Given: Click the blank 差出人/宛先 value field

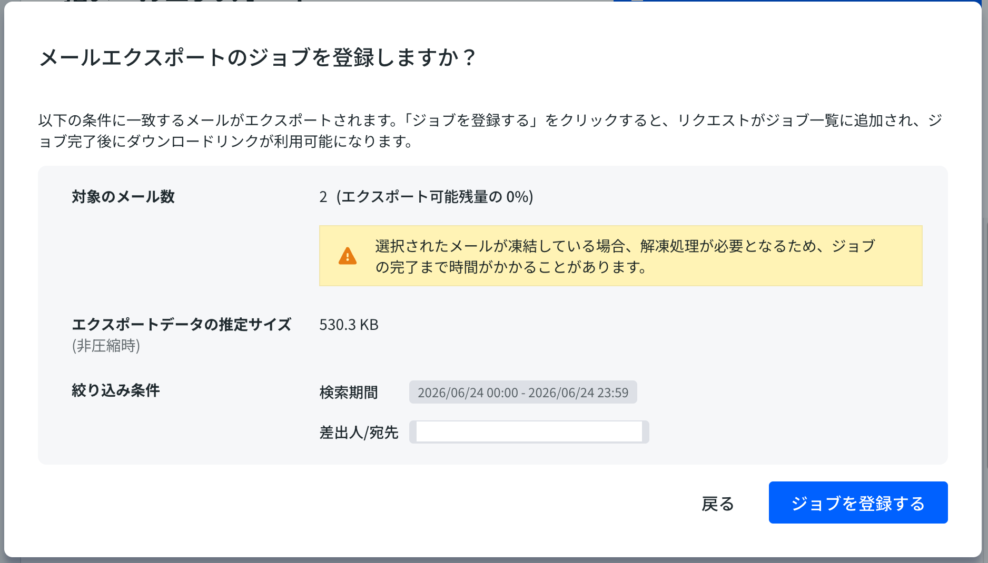Looking at the screenshot, I should [x=529, y=432].
